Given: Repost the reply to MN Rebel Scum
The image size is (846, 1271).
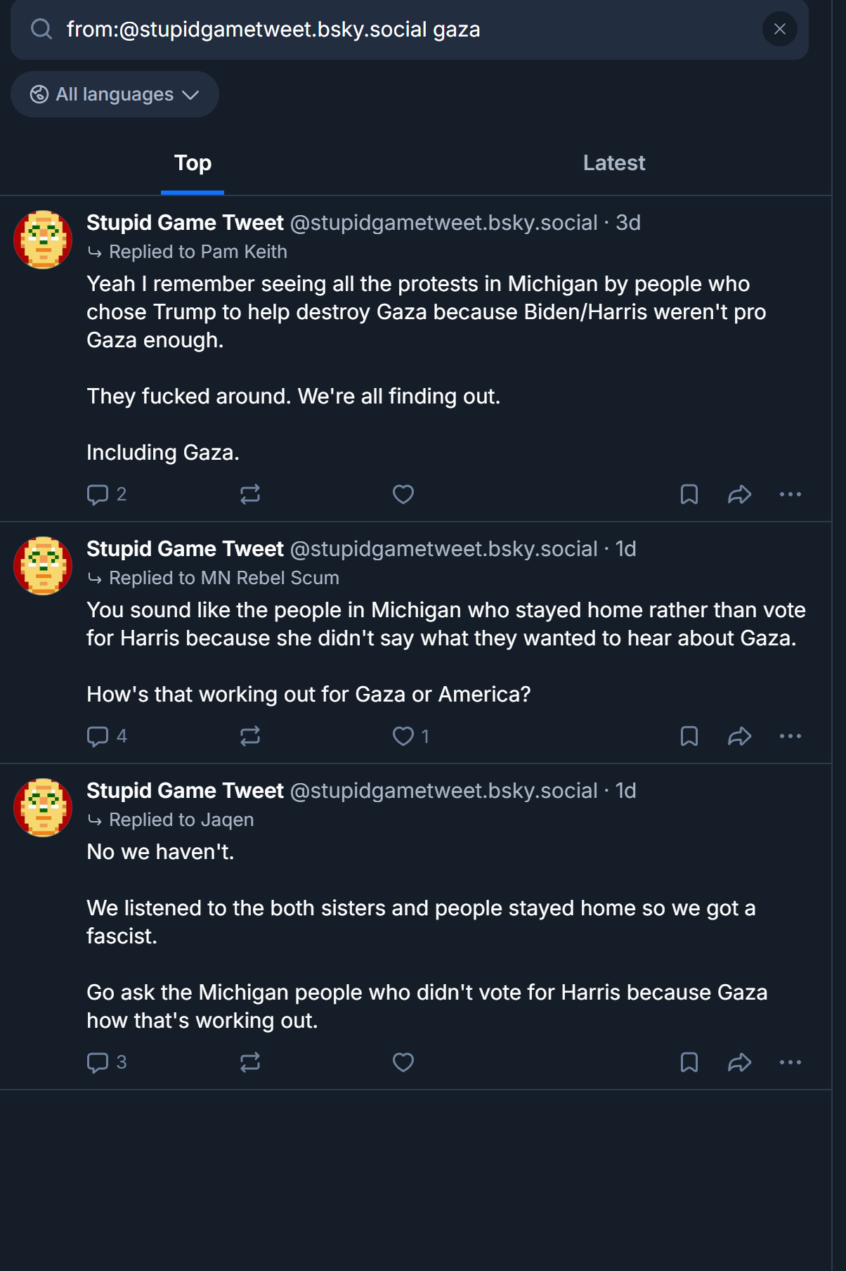Looking at the screenshot, I should point(250,736).
